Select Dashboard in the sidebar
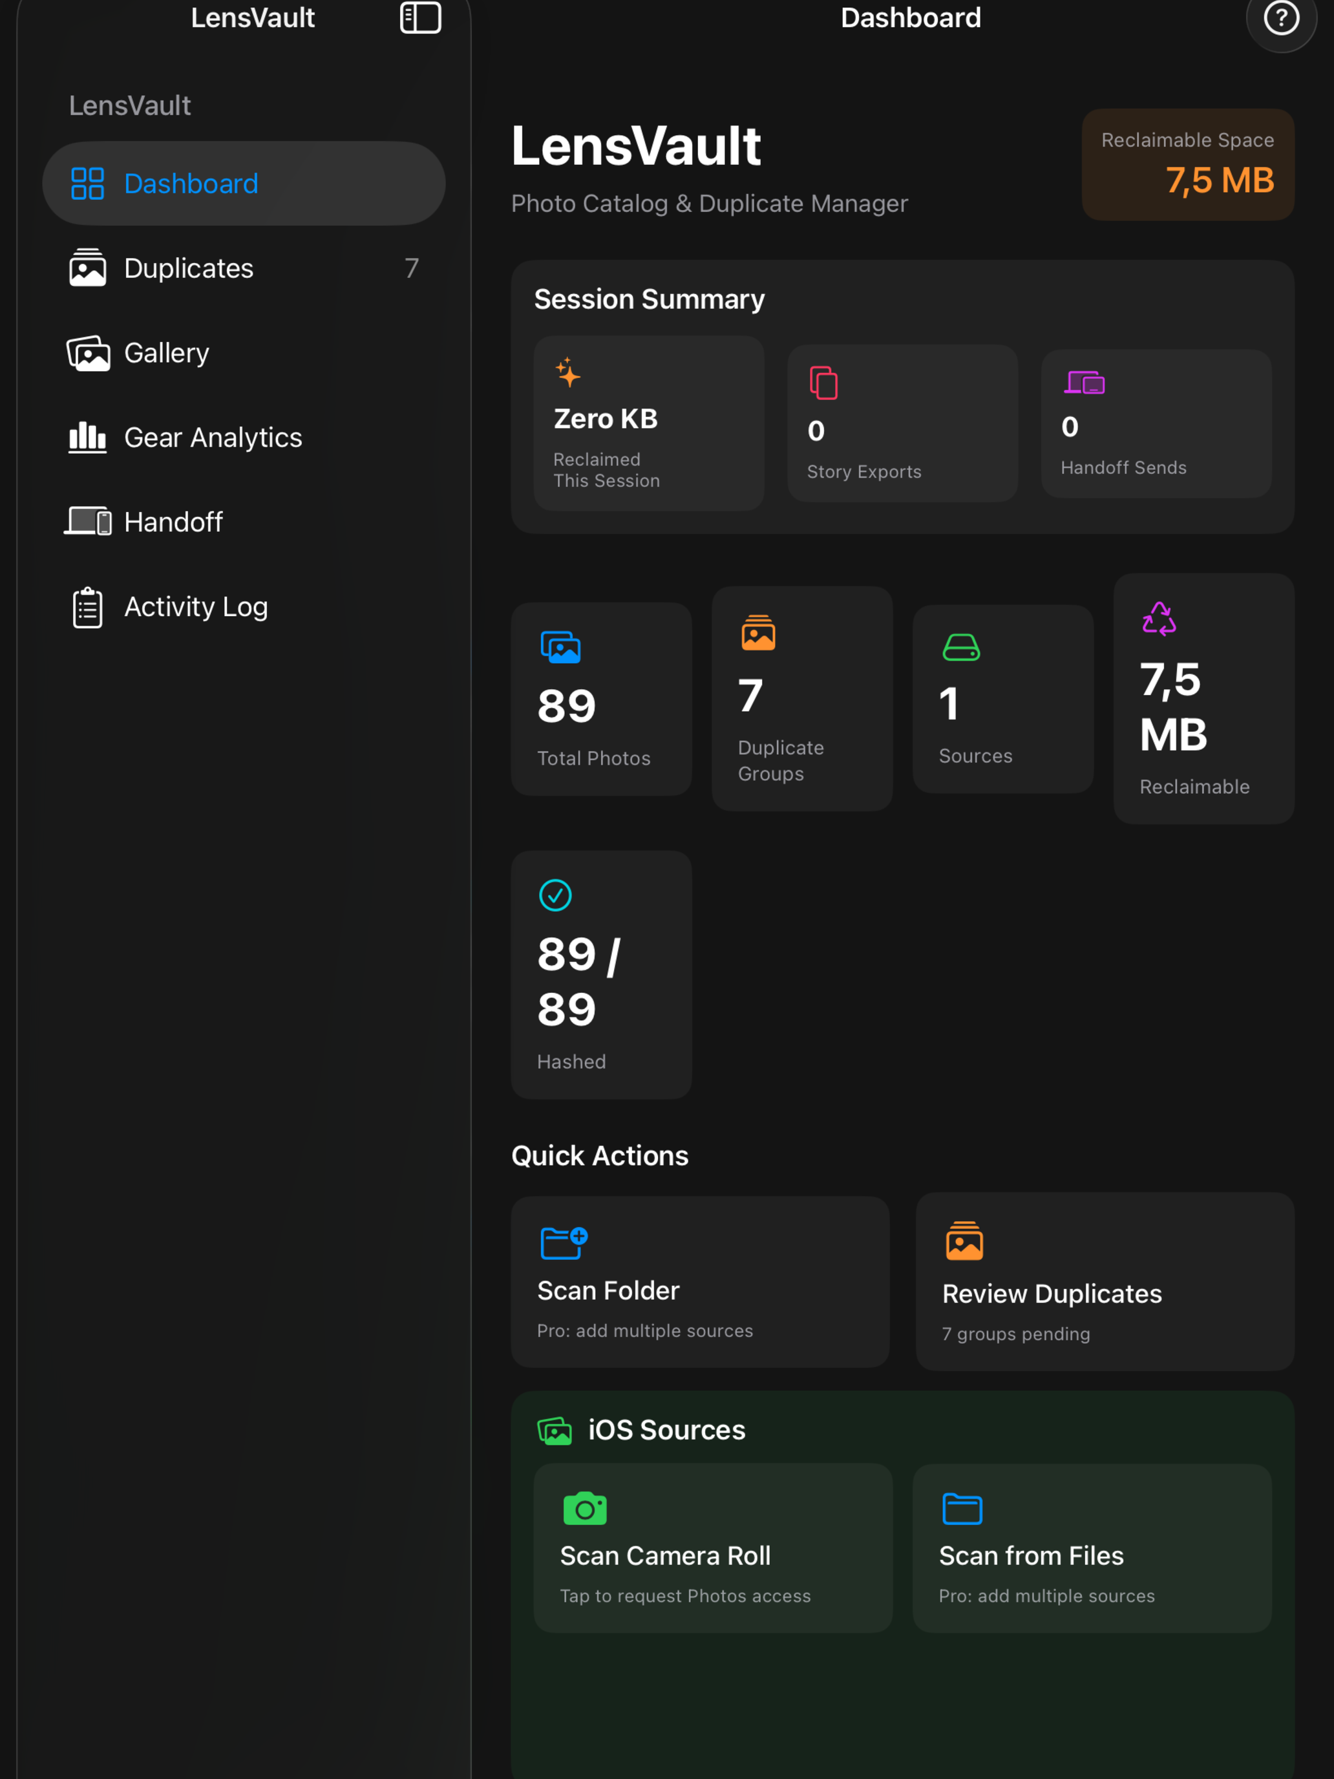Image resolution: width=1334 pixels, height=1779 pixels. (x=244, y=184)
